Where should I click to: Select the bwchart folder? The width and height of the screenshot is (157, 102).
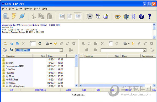tap(9, 63)
